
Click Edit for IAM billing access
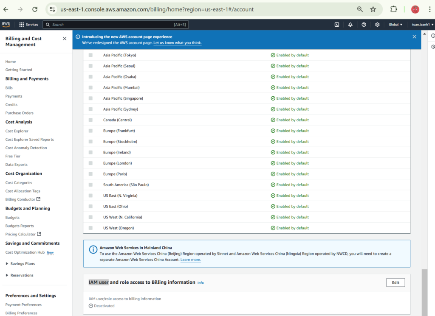395,282
